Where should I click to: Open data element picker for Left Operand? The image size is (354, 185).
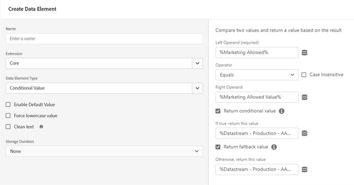(x=304, y=53)
